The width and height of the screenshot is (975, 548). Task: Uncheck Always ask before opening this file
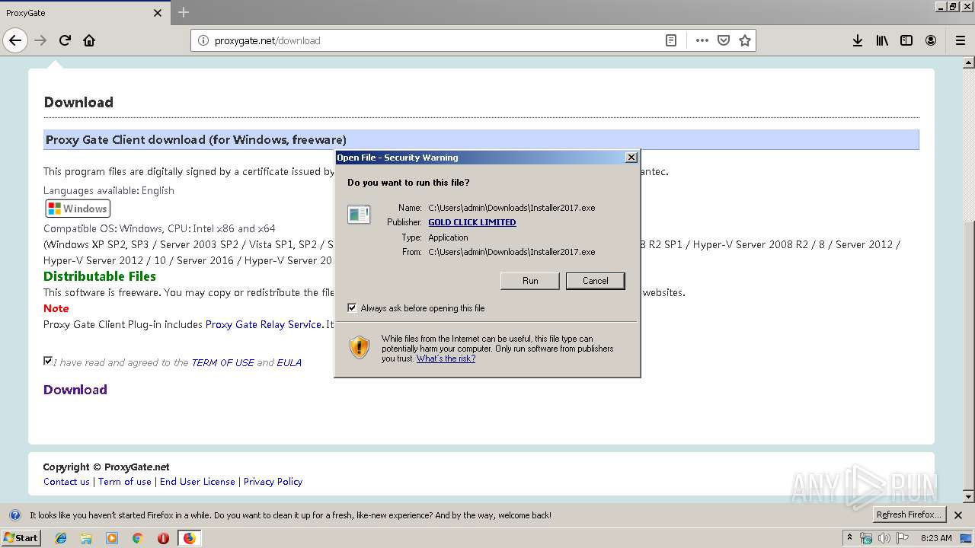pyautogui.click(x=352, y=307)
